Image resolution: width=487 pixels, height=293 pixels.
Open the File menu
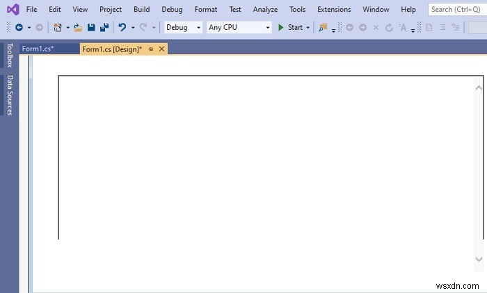pos(31,10)
